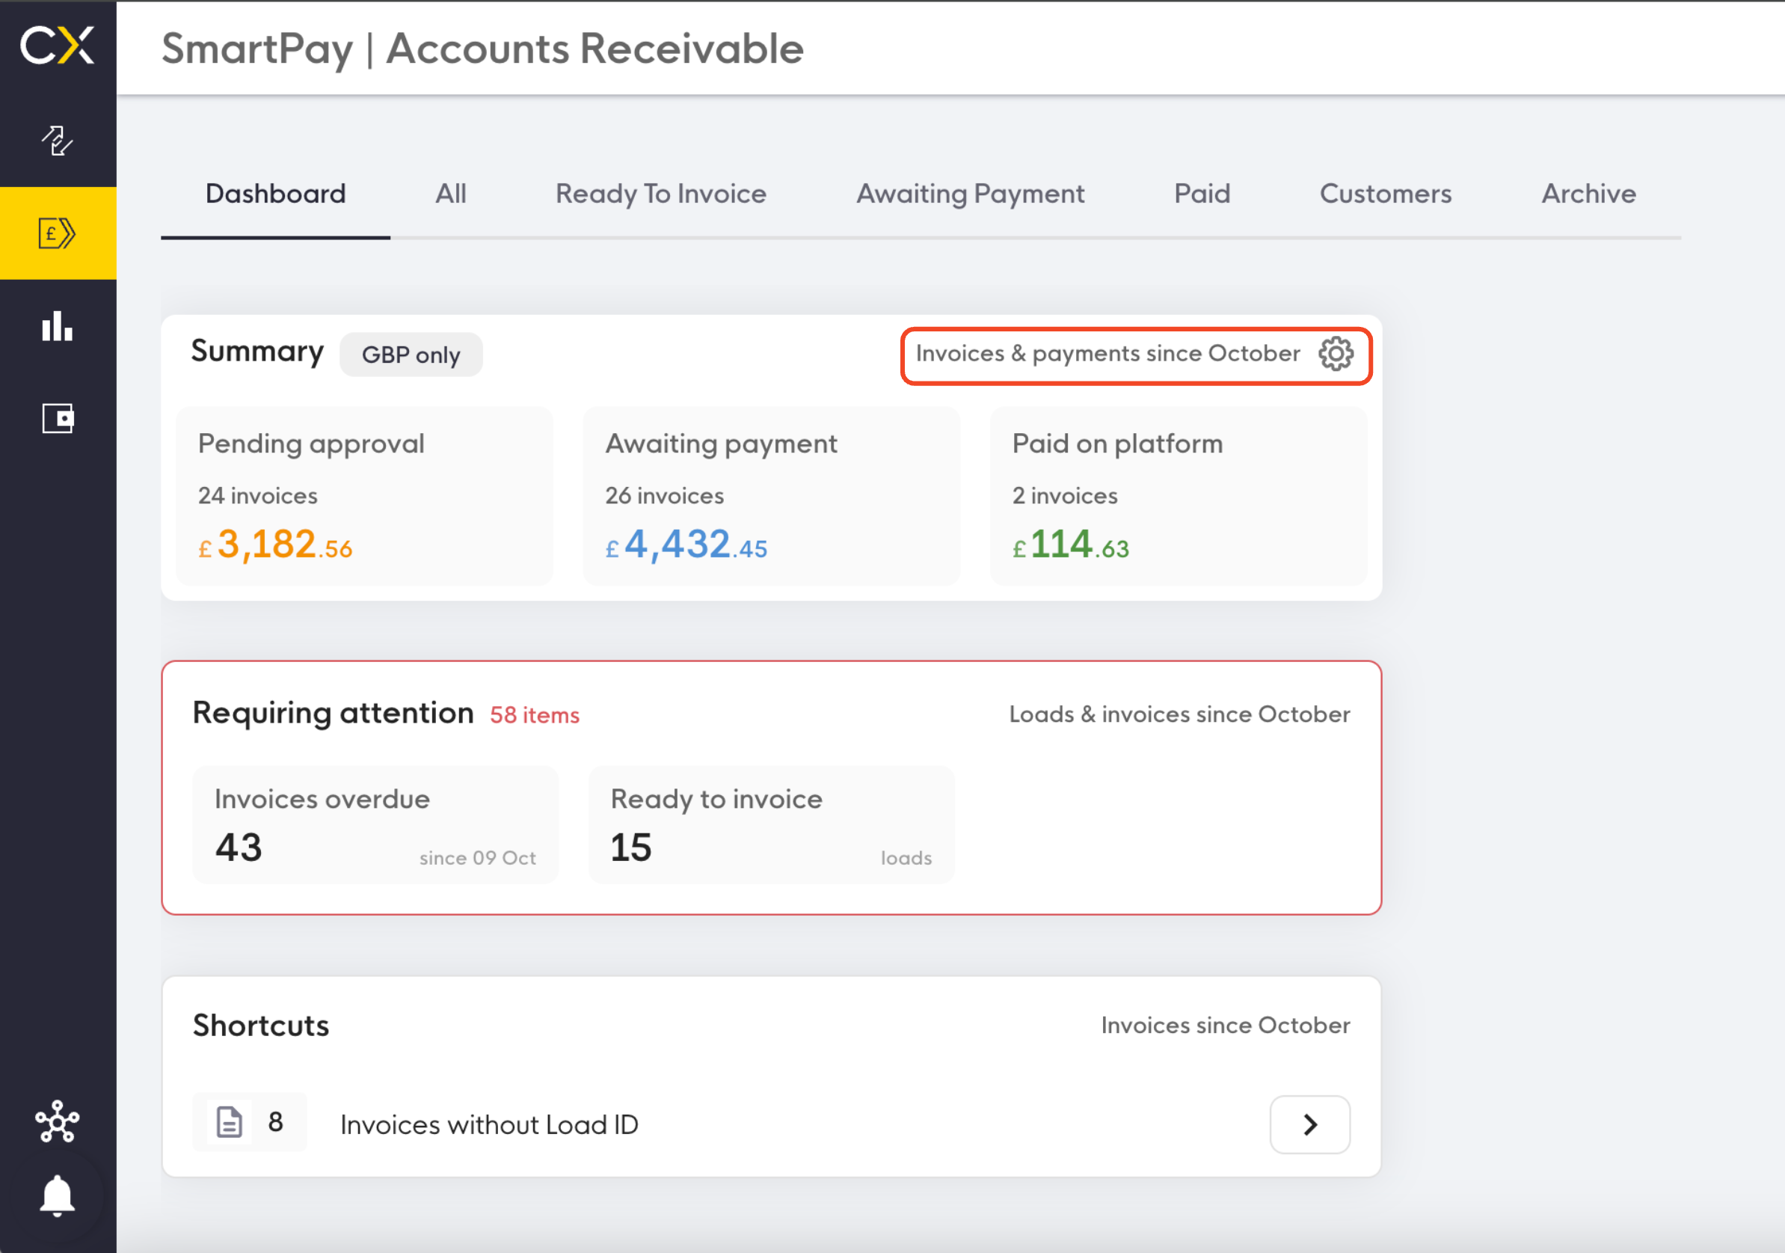Select the SmartPay pound invoice sidebar icon
Image resolution: width=1785 pixels, height=1253 pixels.
point(57,233)
